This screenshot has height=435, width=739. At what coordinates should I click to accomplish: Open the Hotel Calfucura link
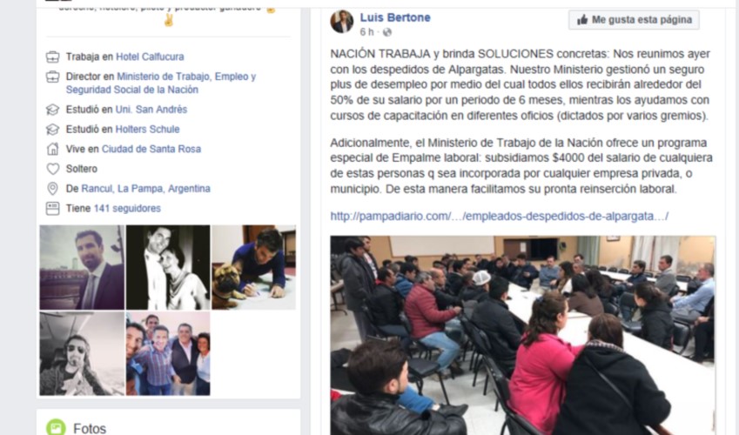click(150, 57)
